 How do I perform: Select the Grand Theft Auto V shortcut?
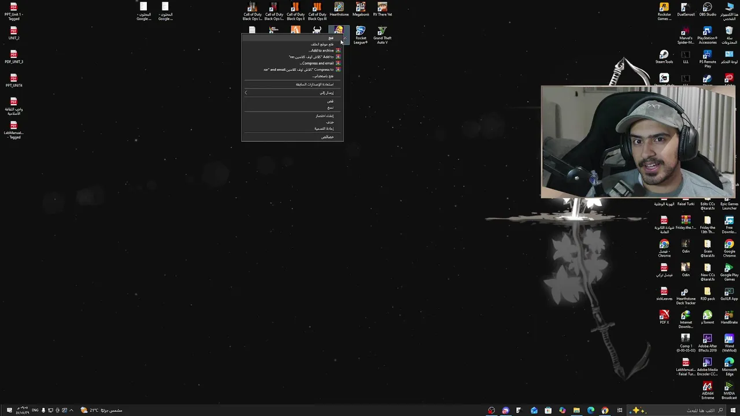[x=382, y=35]
